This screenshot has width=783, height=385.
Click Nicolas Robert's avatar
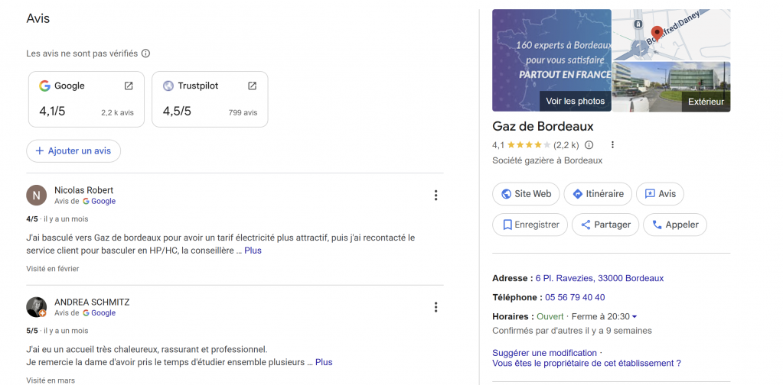[37, 196]
